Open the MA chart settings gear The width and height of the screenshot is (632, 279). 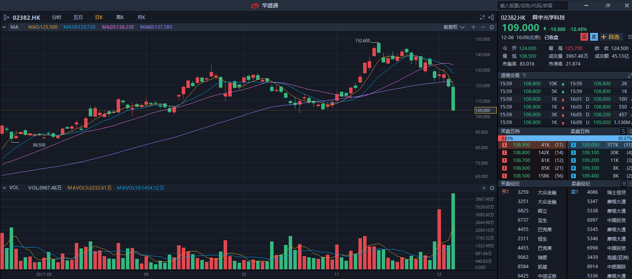(492, 27)
